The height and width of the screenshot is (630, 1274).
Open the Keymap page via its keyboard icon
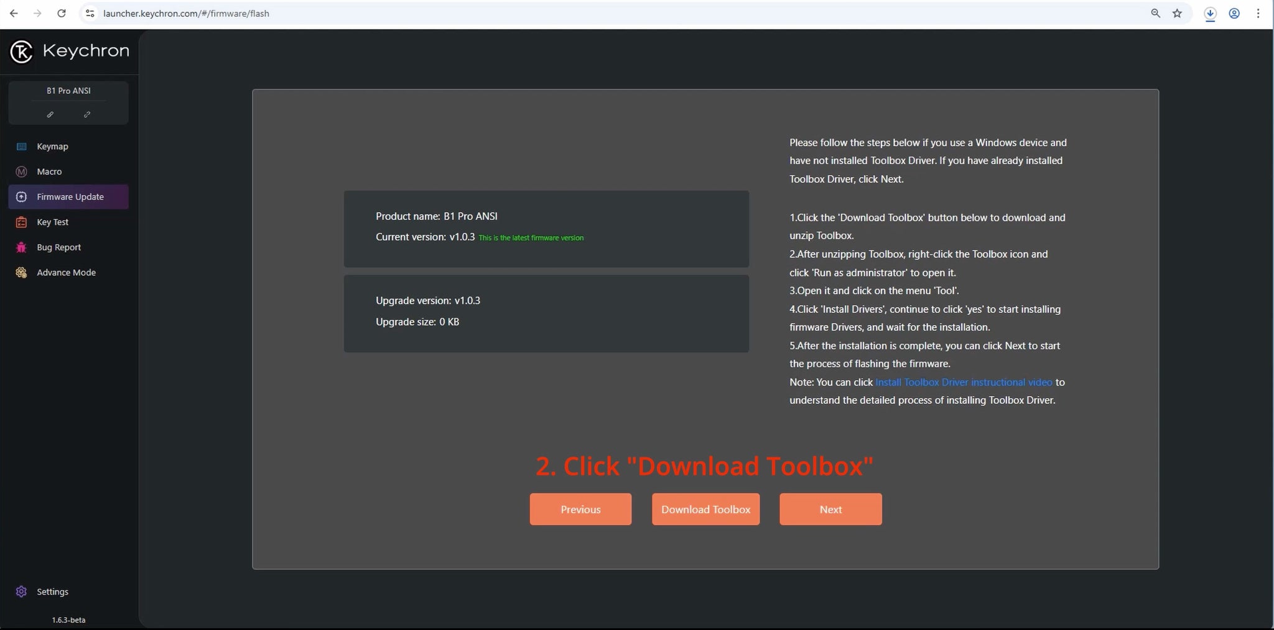[22, 147]
